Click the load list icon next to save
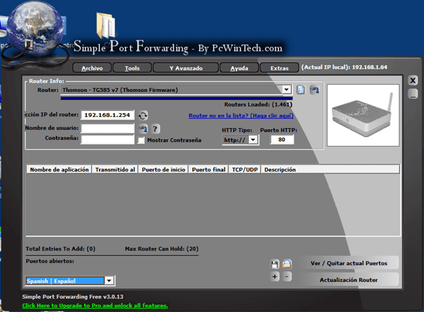The width and height of the screenshot is (424, 312). click(x=287, y=264)
